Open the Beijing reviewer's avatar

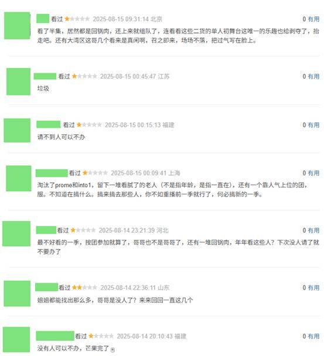click(x=17, y=25)
